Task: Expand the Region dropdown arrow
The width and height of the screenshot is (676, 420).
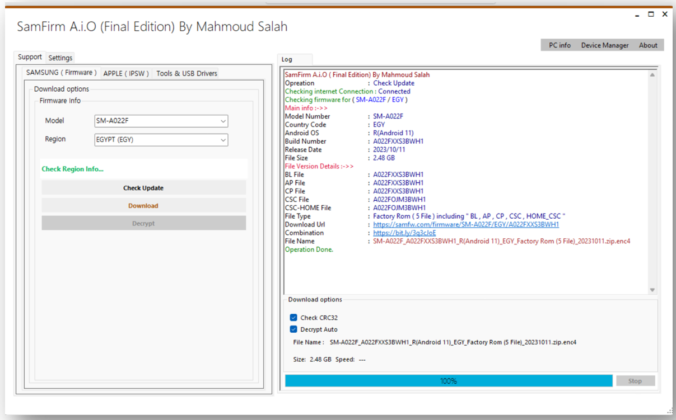Action: (x=223, y=140)
